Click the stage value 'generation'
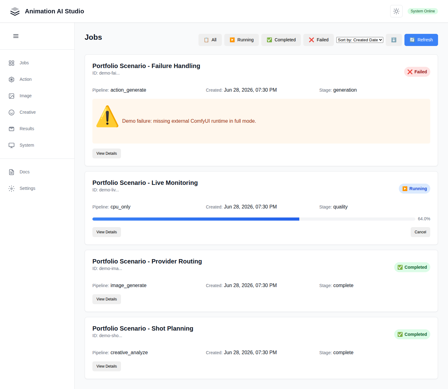 pos(345,90)
